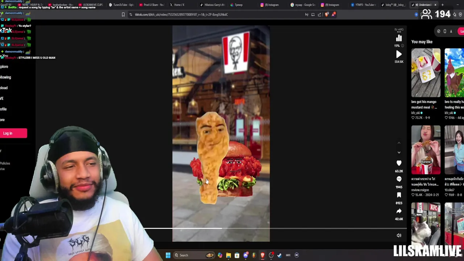
Task: Open Microsoft Store from the taskbar
Action: click(237, 255)
